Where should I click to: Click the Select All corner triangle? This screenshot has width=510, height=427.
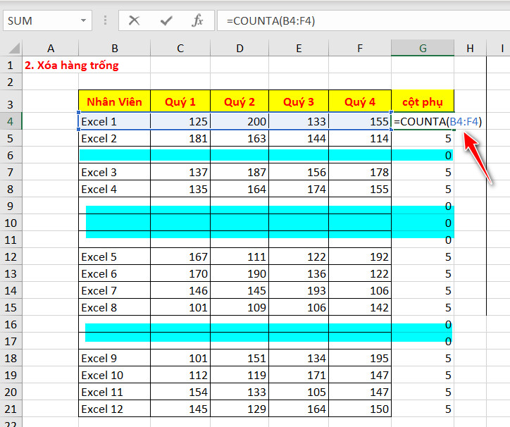[x=14, y=48]
